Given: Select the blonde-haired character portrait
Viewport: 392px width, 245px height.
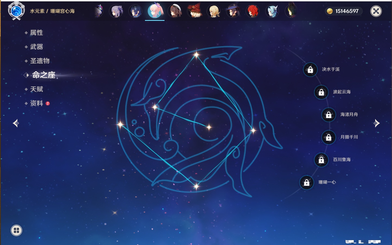Looking at the screenshot, I should pos(214,11).
